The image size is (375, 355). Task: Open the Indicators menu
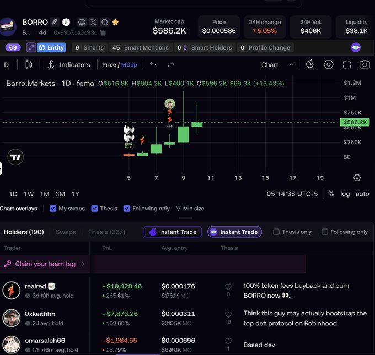(x=69, y=65)
